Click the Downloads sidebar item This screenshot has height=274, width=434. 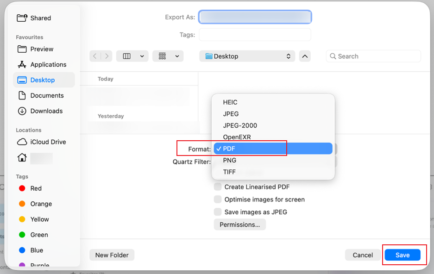point(47,111)
